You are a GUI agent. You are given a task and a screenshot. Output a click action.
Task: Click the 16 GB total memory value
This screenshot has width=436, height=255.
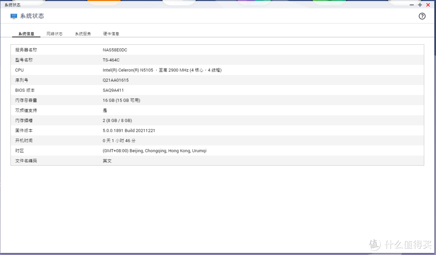point(121,100)
